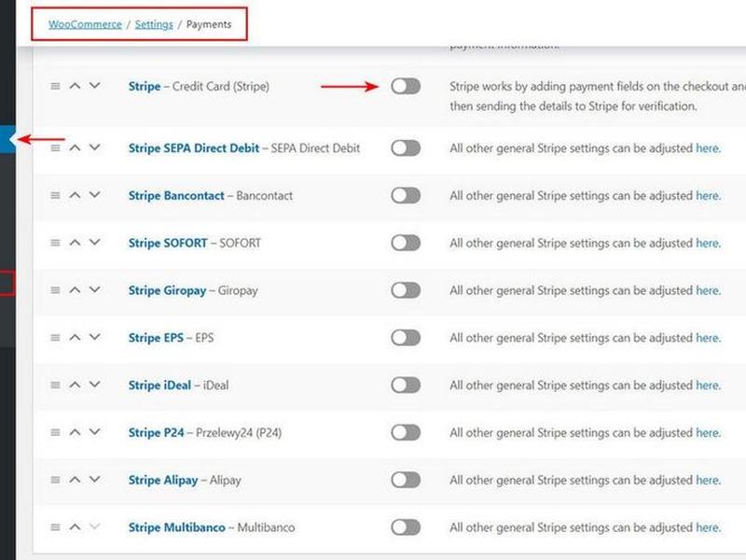Open Stripe P24 gateway settings

click(x=156, y=433)
